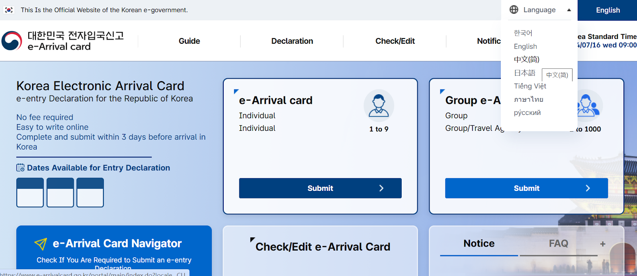Open the Declaration menu
The height and width of the screenshot is (276, 637).
(292, 41)
